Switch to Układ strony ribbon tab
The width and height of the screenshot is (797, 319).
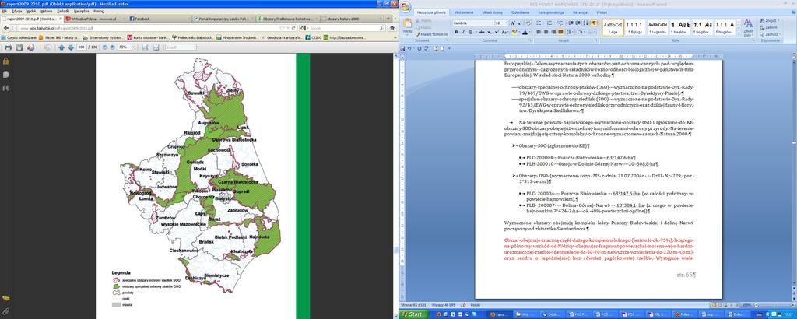click(x=493, y=12)
